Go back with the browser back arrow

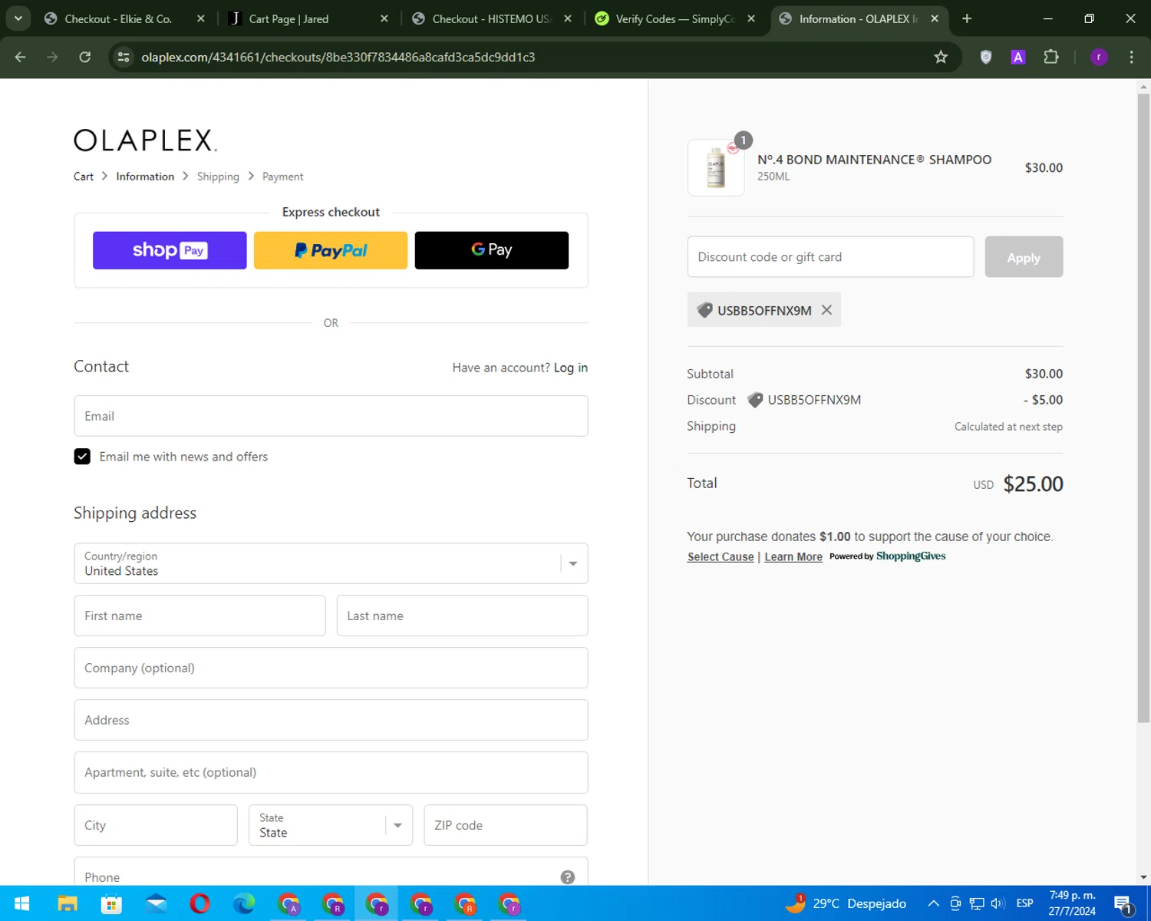point(21,57)
